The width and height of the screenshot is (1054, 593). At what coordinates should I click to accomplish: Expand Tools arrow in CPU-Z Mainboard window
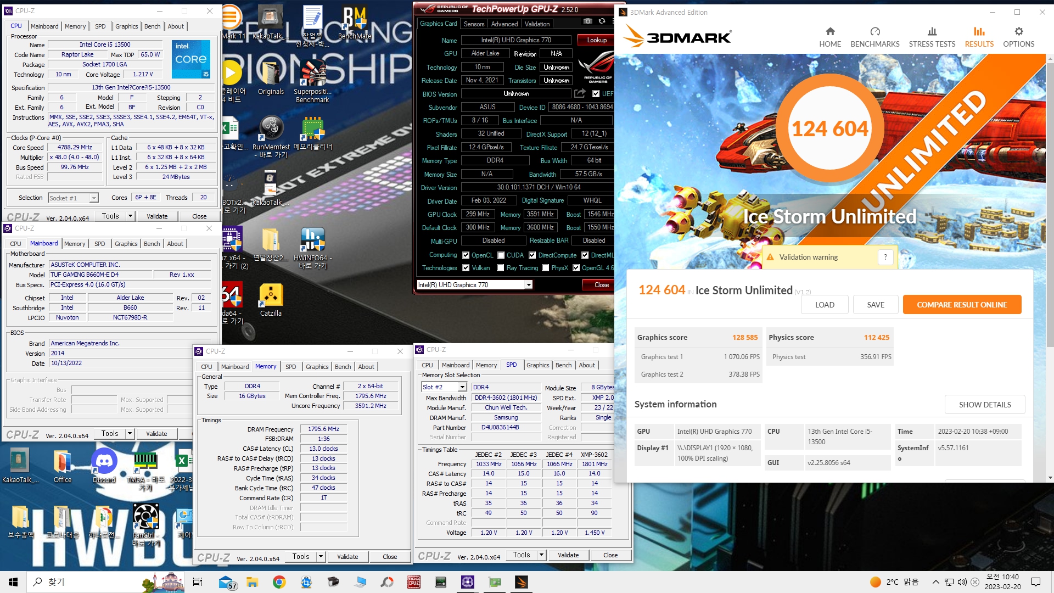tap(130, 434)
